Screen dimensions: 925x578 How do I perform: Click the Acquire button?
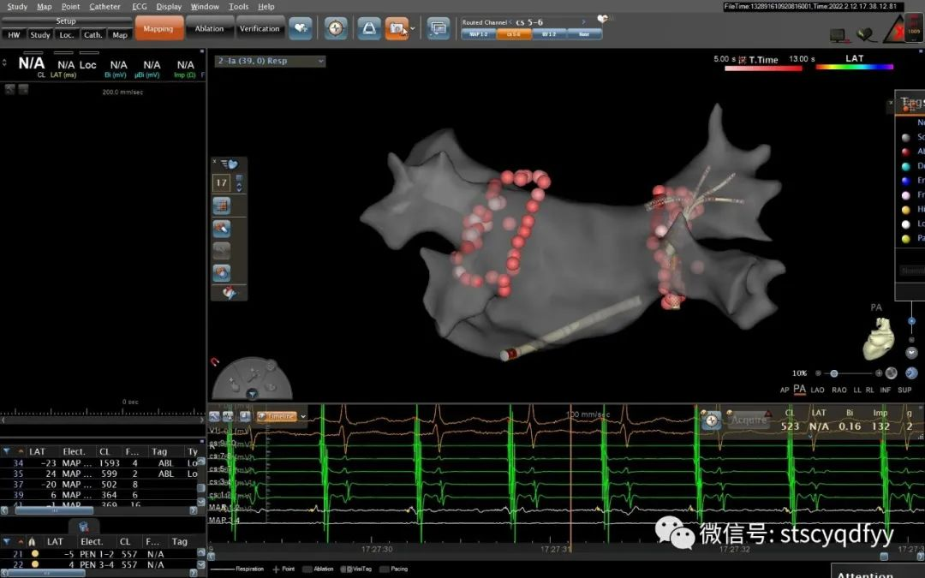[749, 420]
